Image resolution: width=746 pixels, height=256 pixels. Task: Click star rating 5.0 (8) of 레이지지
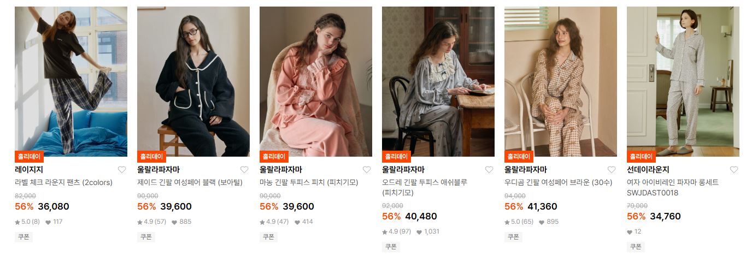pos(27,222)
